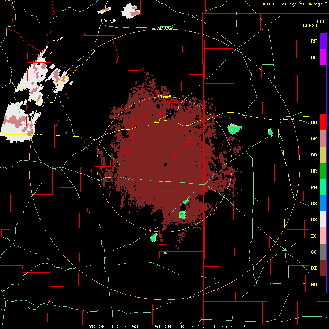The image size is (329, 329).
Task: Click the small green cell far east
Action: pos(271,132)
